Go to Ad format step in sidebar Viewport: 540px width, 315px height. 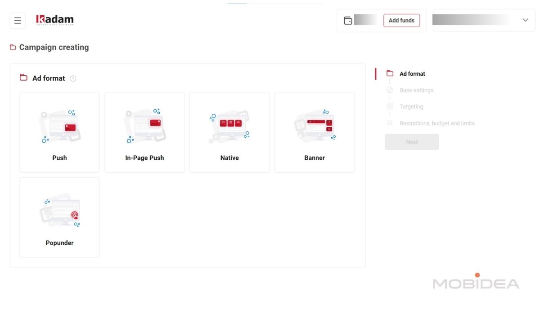pyautogui.click(x=412, y=74)
